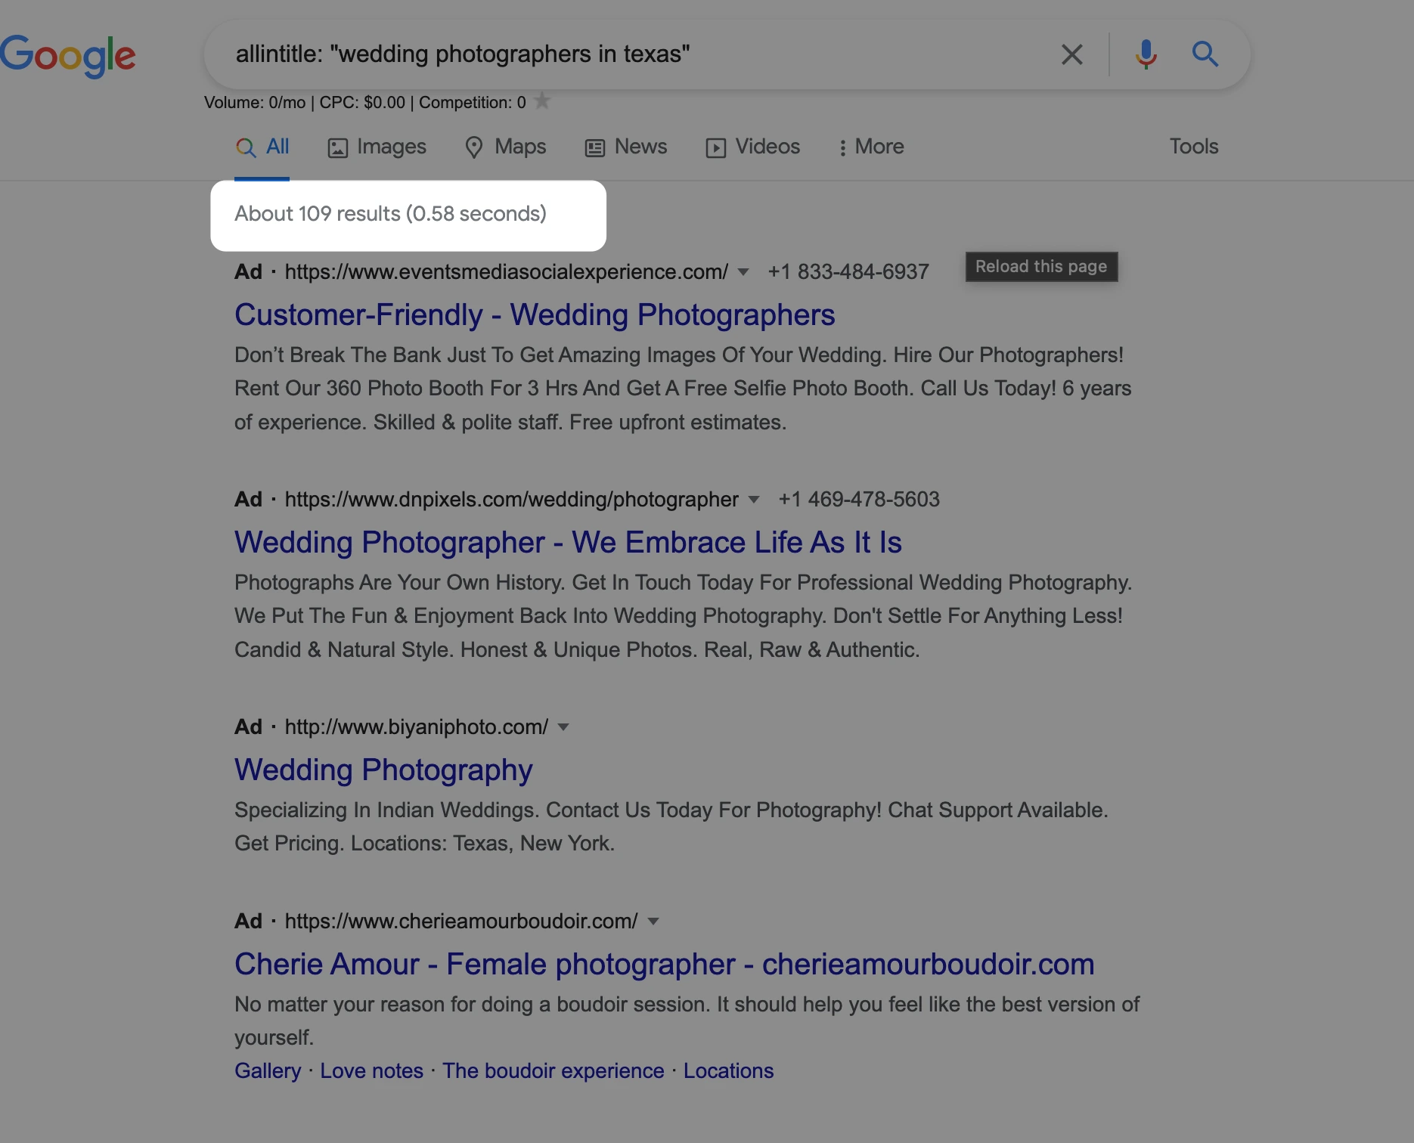This screenshot has height=1143, width=1414.
Task: Click phone number +1 469-478-5603
Action: tap(859, 500)
